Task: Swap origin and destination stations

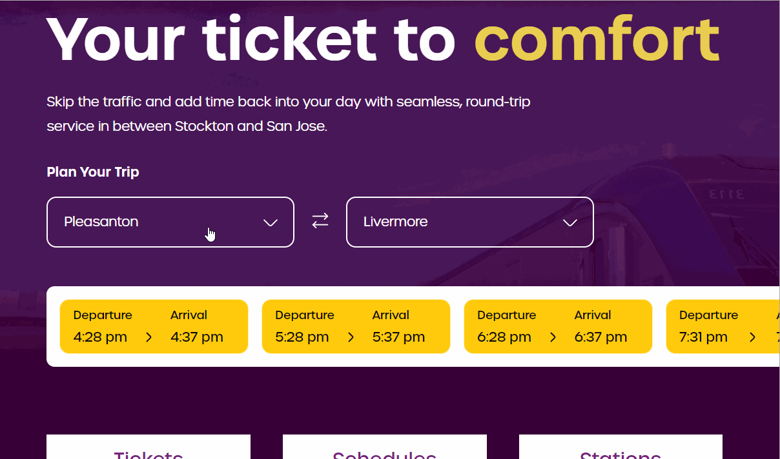Action: coord(320,221)
